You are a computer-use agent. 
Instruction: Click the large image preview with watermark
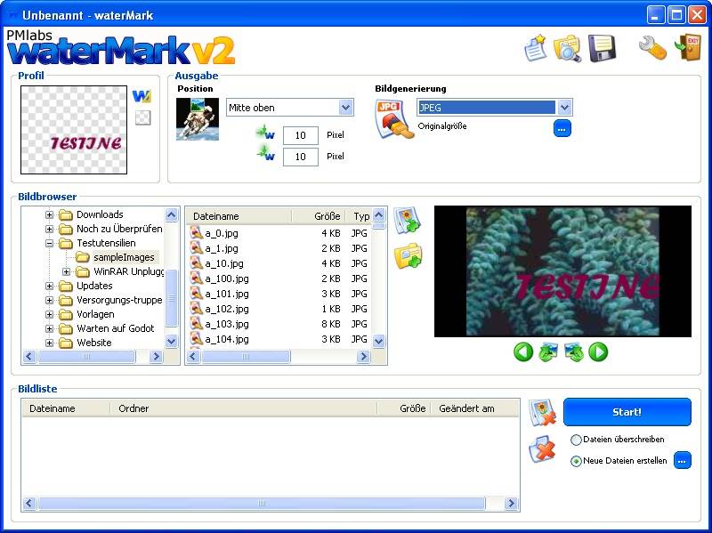(x=562, y=271)
